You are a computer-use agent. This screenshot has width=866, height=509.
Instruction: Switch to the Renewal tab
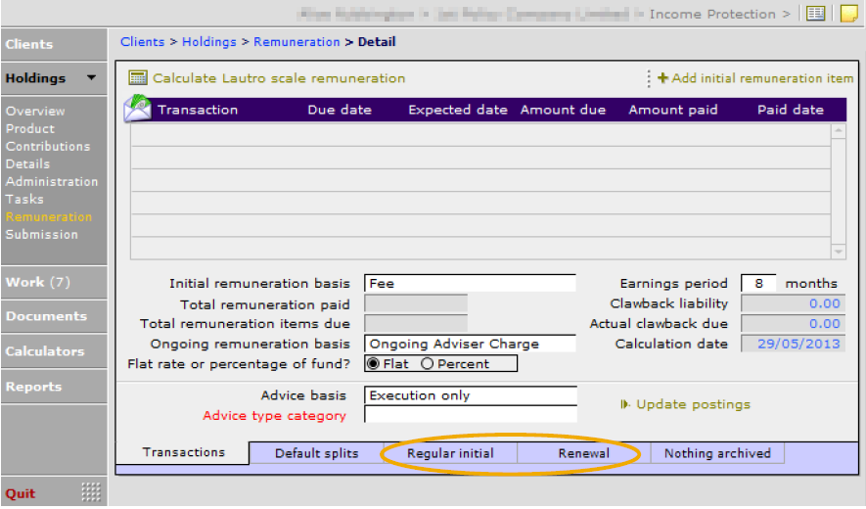pyautogui.click(x=584, y=453)
